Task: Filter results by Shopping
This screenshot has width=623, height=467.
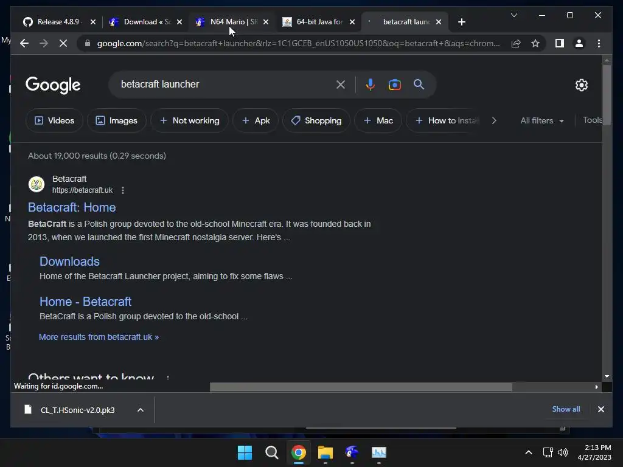Action: pyautogui.click(x=316, y=120)
